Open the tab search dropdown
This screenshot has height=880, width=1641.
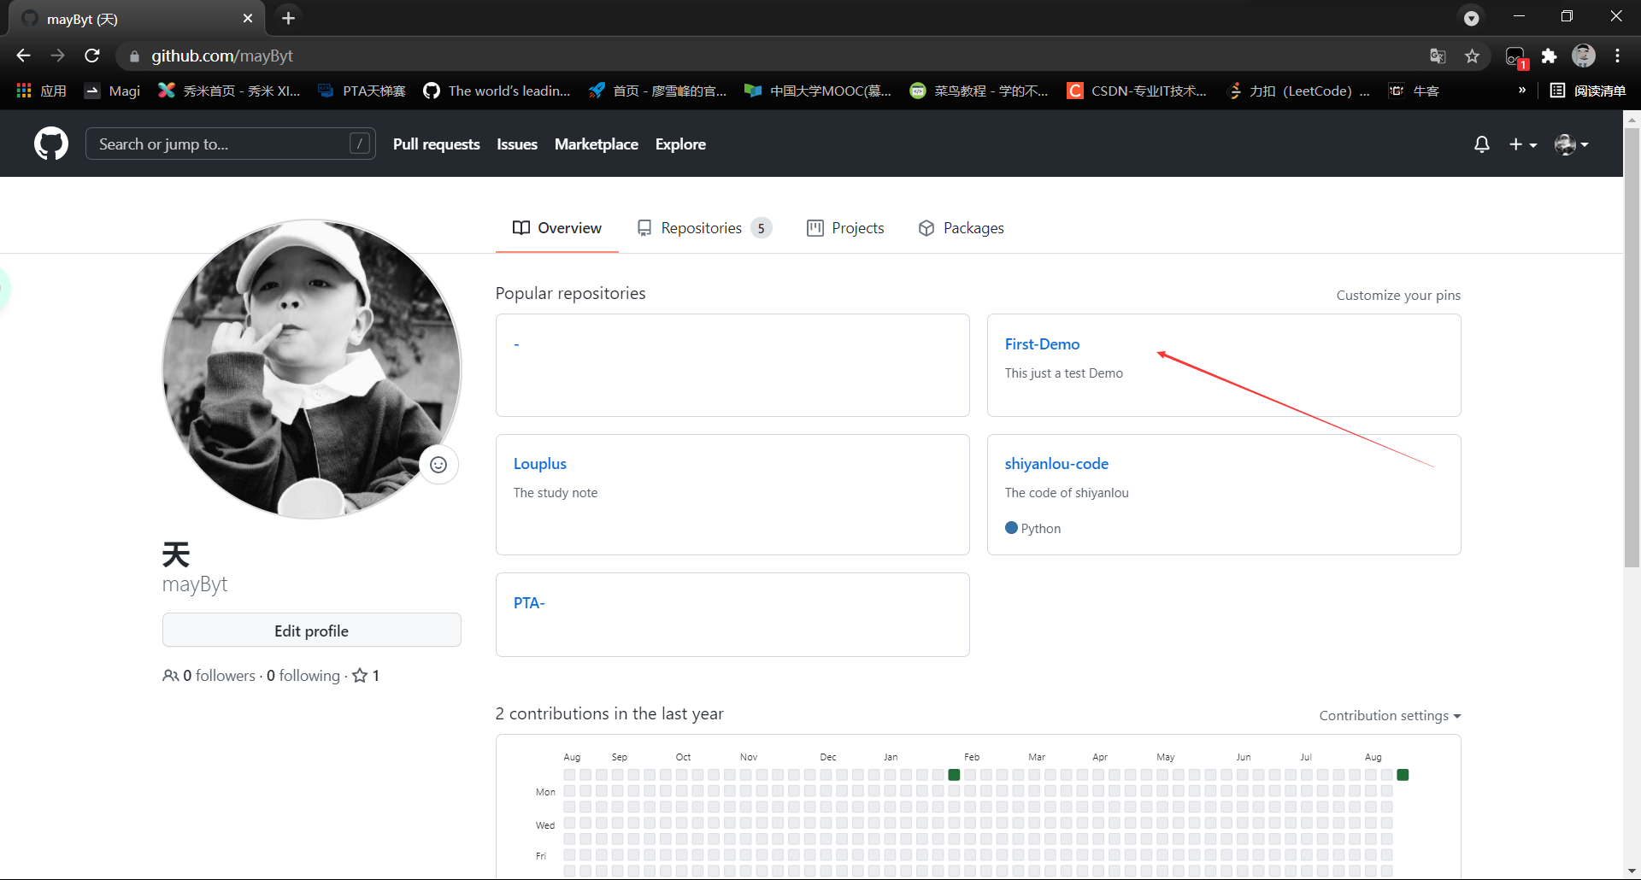click(x=1471, y=18)
